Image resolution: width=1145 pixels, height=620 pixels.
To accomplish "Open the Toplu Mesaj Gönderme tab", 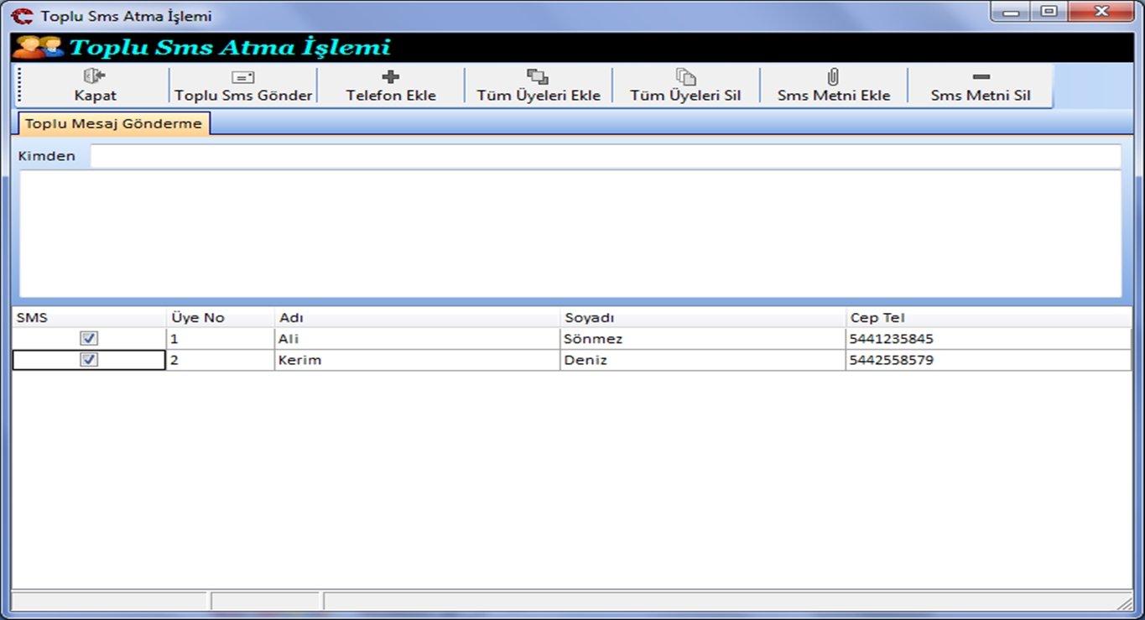I will tap(113, 123).
